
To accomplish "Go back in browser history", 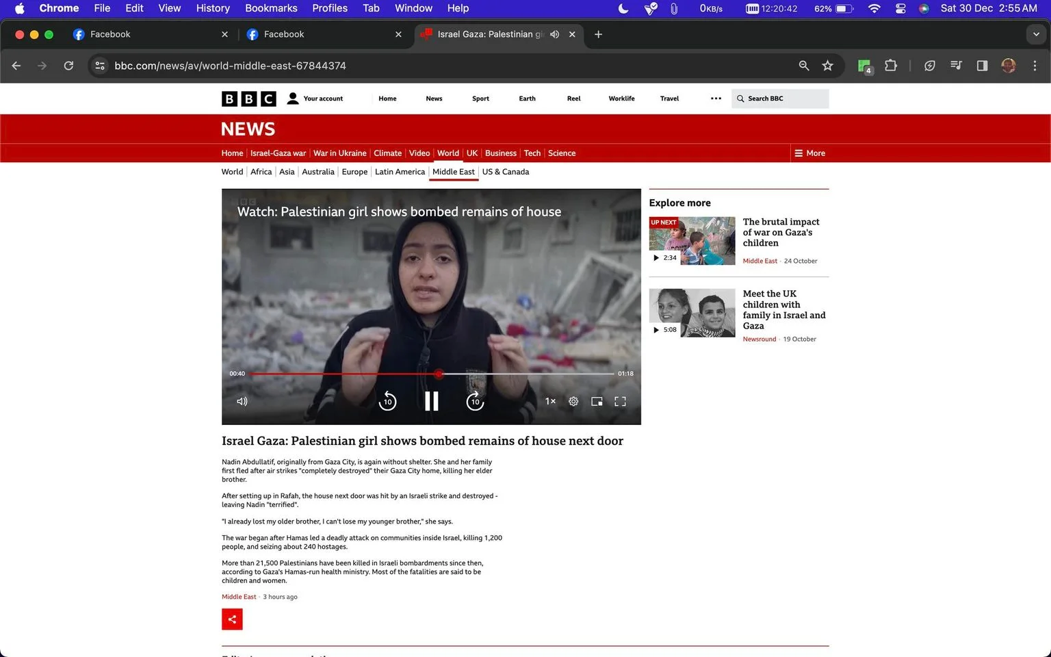I will (x=16, y=66).
